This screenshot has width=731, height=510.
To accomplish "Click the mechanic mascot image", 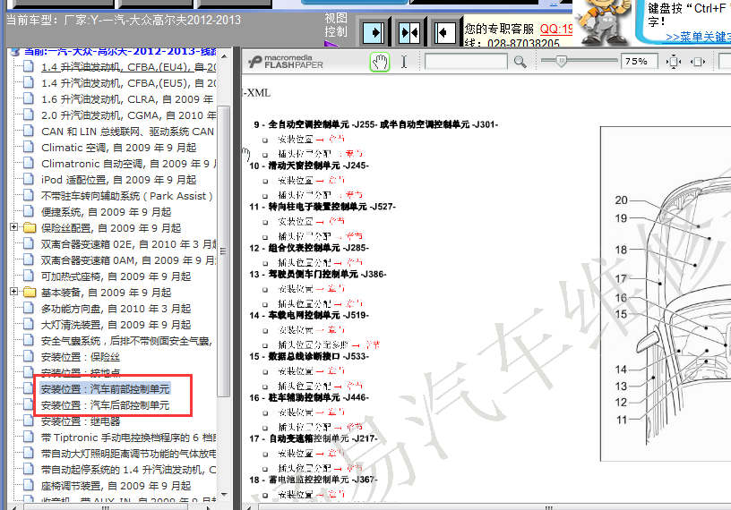I will [603, 21].
